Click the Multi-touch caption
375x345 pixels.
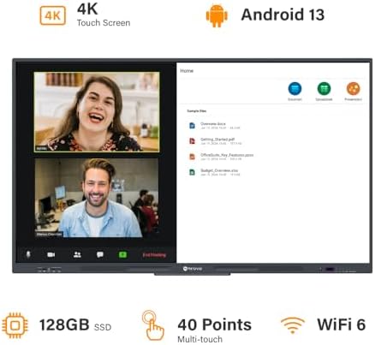tap(199, 339)
